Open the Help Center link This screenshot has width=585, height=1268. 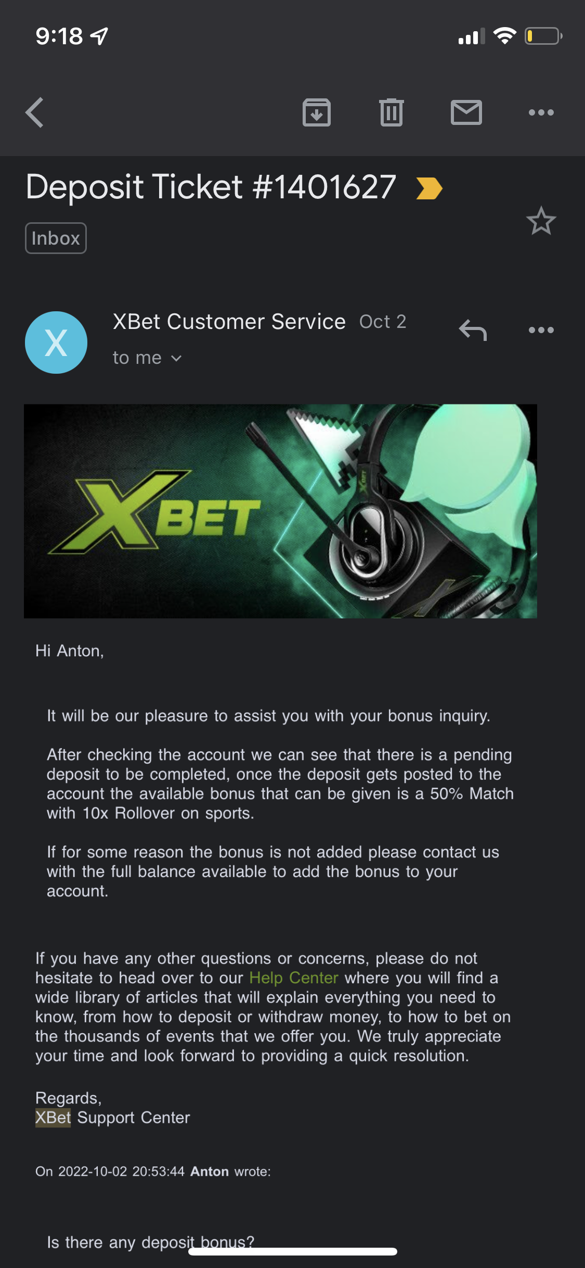pyautogui.click(x=294, y=978)
